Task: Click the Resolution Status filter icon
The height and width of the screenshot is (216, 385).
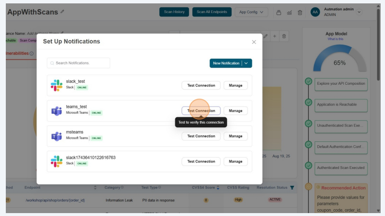Action: (292, 187)
